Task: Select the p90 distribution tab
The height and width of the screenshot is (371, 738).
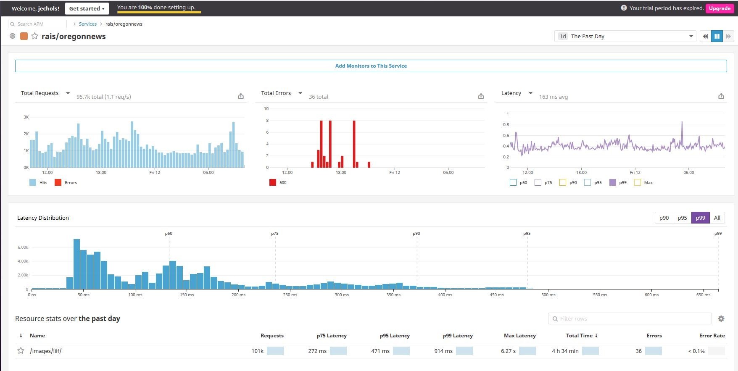Action: tap(664, 218)
